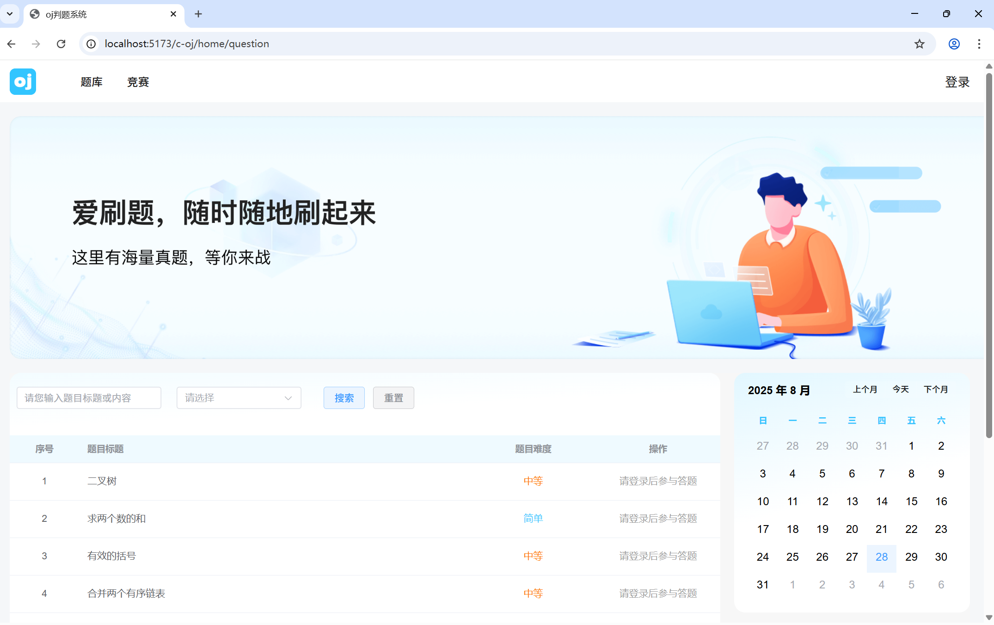View site information icon
Image resolution: width=994 pixels, height=625 pixels.
(92, 44)
